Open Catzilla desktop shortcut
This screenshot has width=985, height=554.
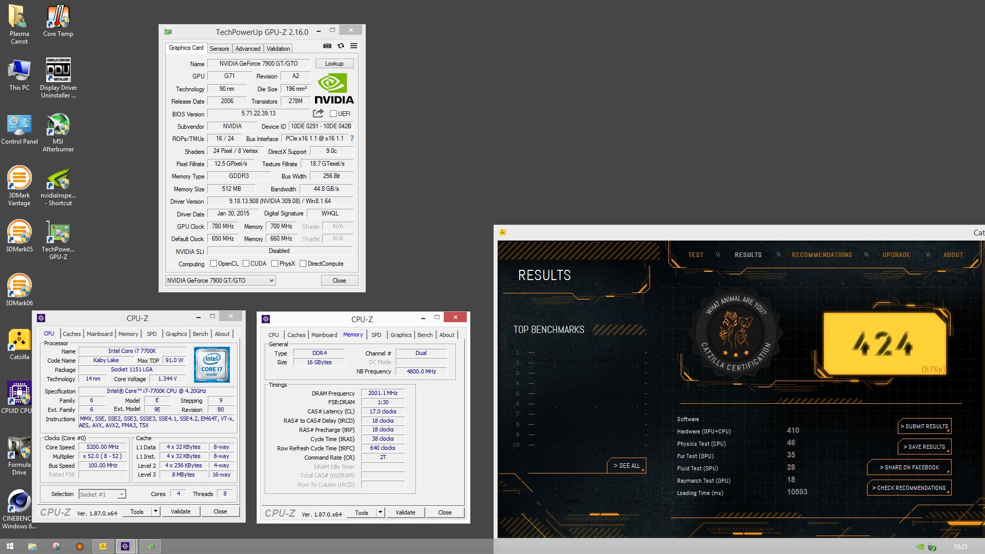[19, 344]
